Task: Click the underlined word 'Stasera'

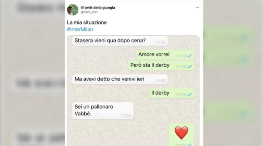Action: click(84, 41)
